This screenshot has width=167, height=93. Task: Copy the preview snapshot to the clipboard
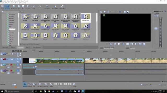pyautogui.click(x=125, y=12)
